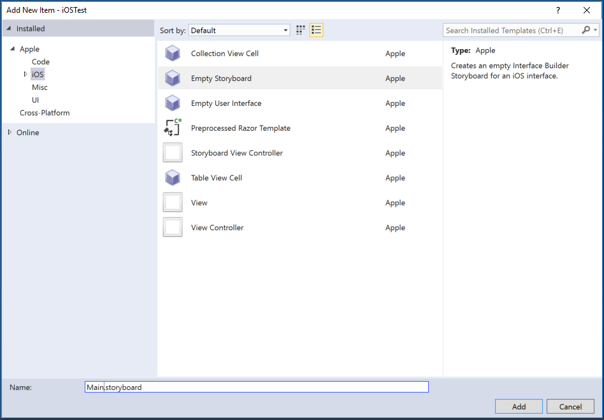Click the search magnifier icon
The height and width of the screenshot is (420, 604).
coord(586,30)
